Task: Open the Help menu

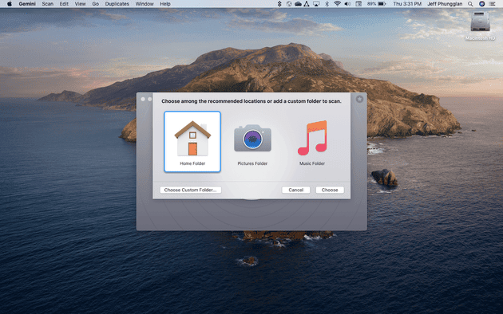Action: pos(165,4)
